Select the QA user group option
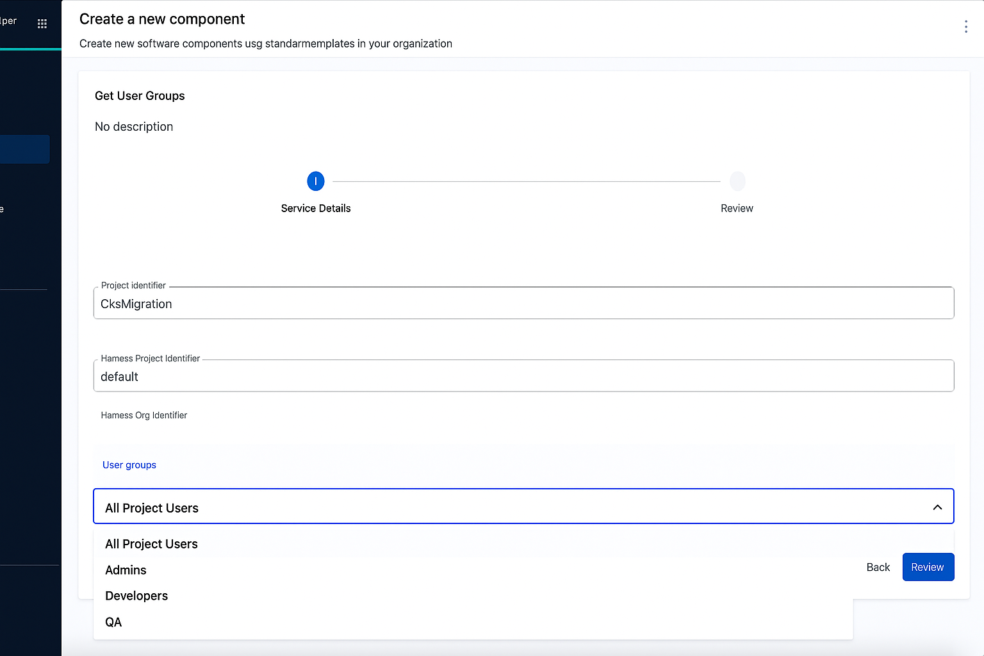Viewport: 984px width, 656px height. [113, 622]
